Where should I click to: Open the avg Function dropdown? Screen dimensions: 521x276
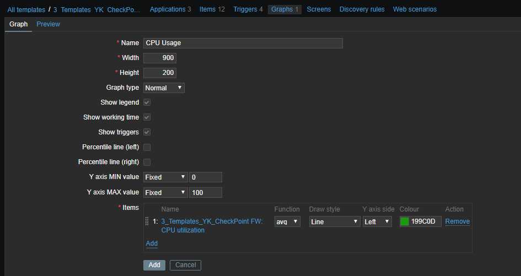pyautogui.click(x=287, y=221)
